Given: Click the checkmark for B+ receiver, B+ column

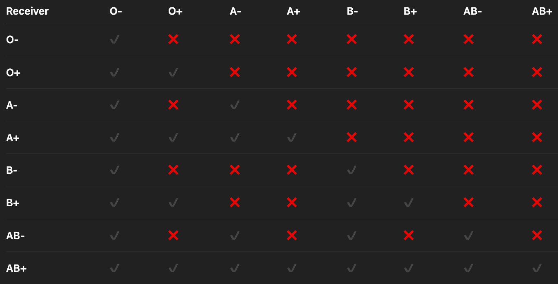Looking at the screenshot, I should point(409,203).
